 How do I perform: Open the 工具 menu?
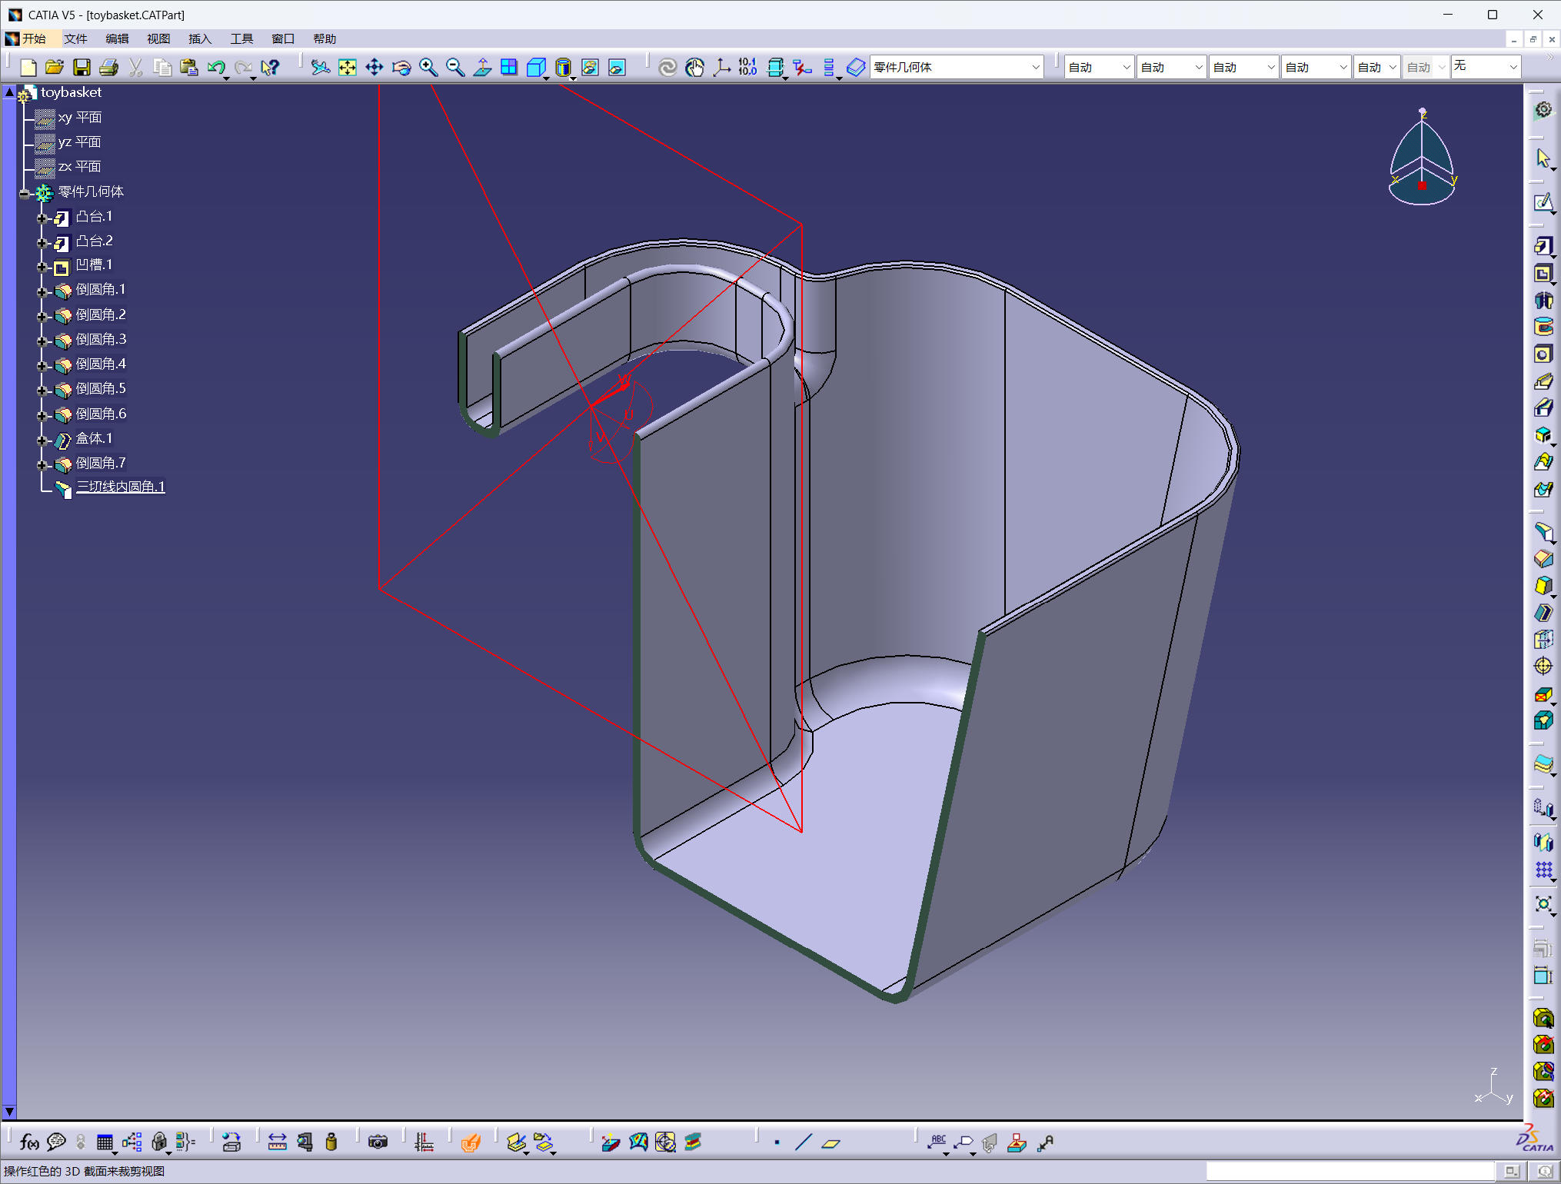[x=241, y=38]
